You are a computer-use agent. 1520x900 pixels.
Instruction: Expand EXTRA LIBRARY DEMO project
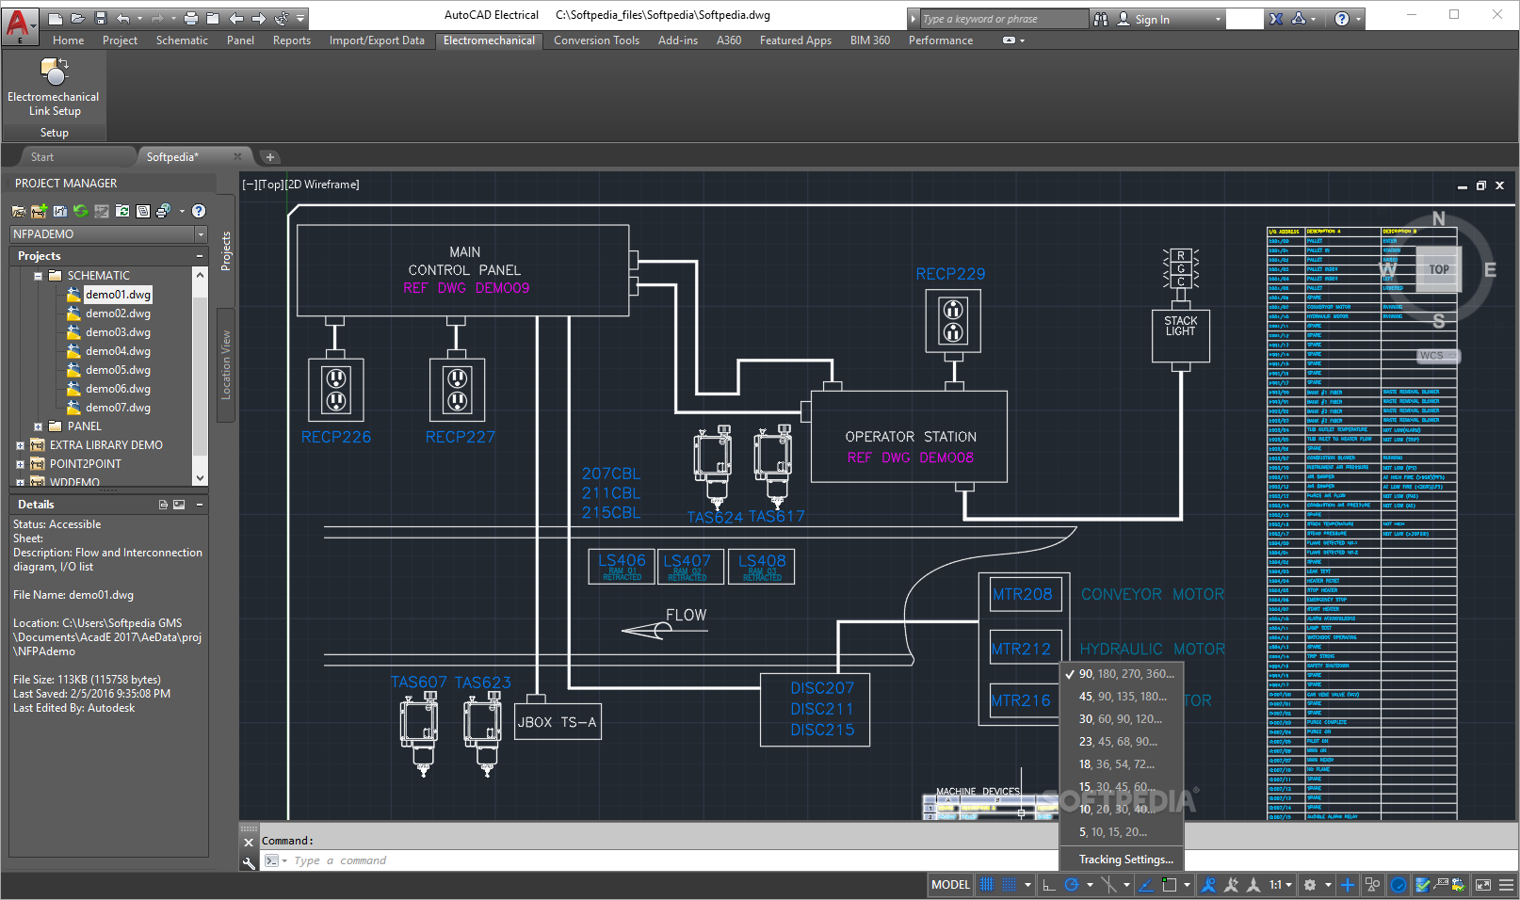click(20, 445)
